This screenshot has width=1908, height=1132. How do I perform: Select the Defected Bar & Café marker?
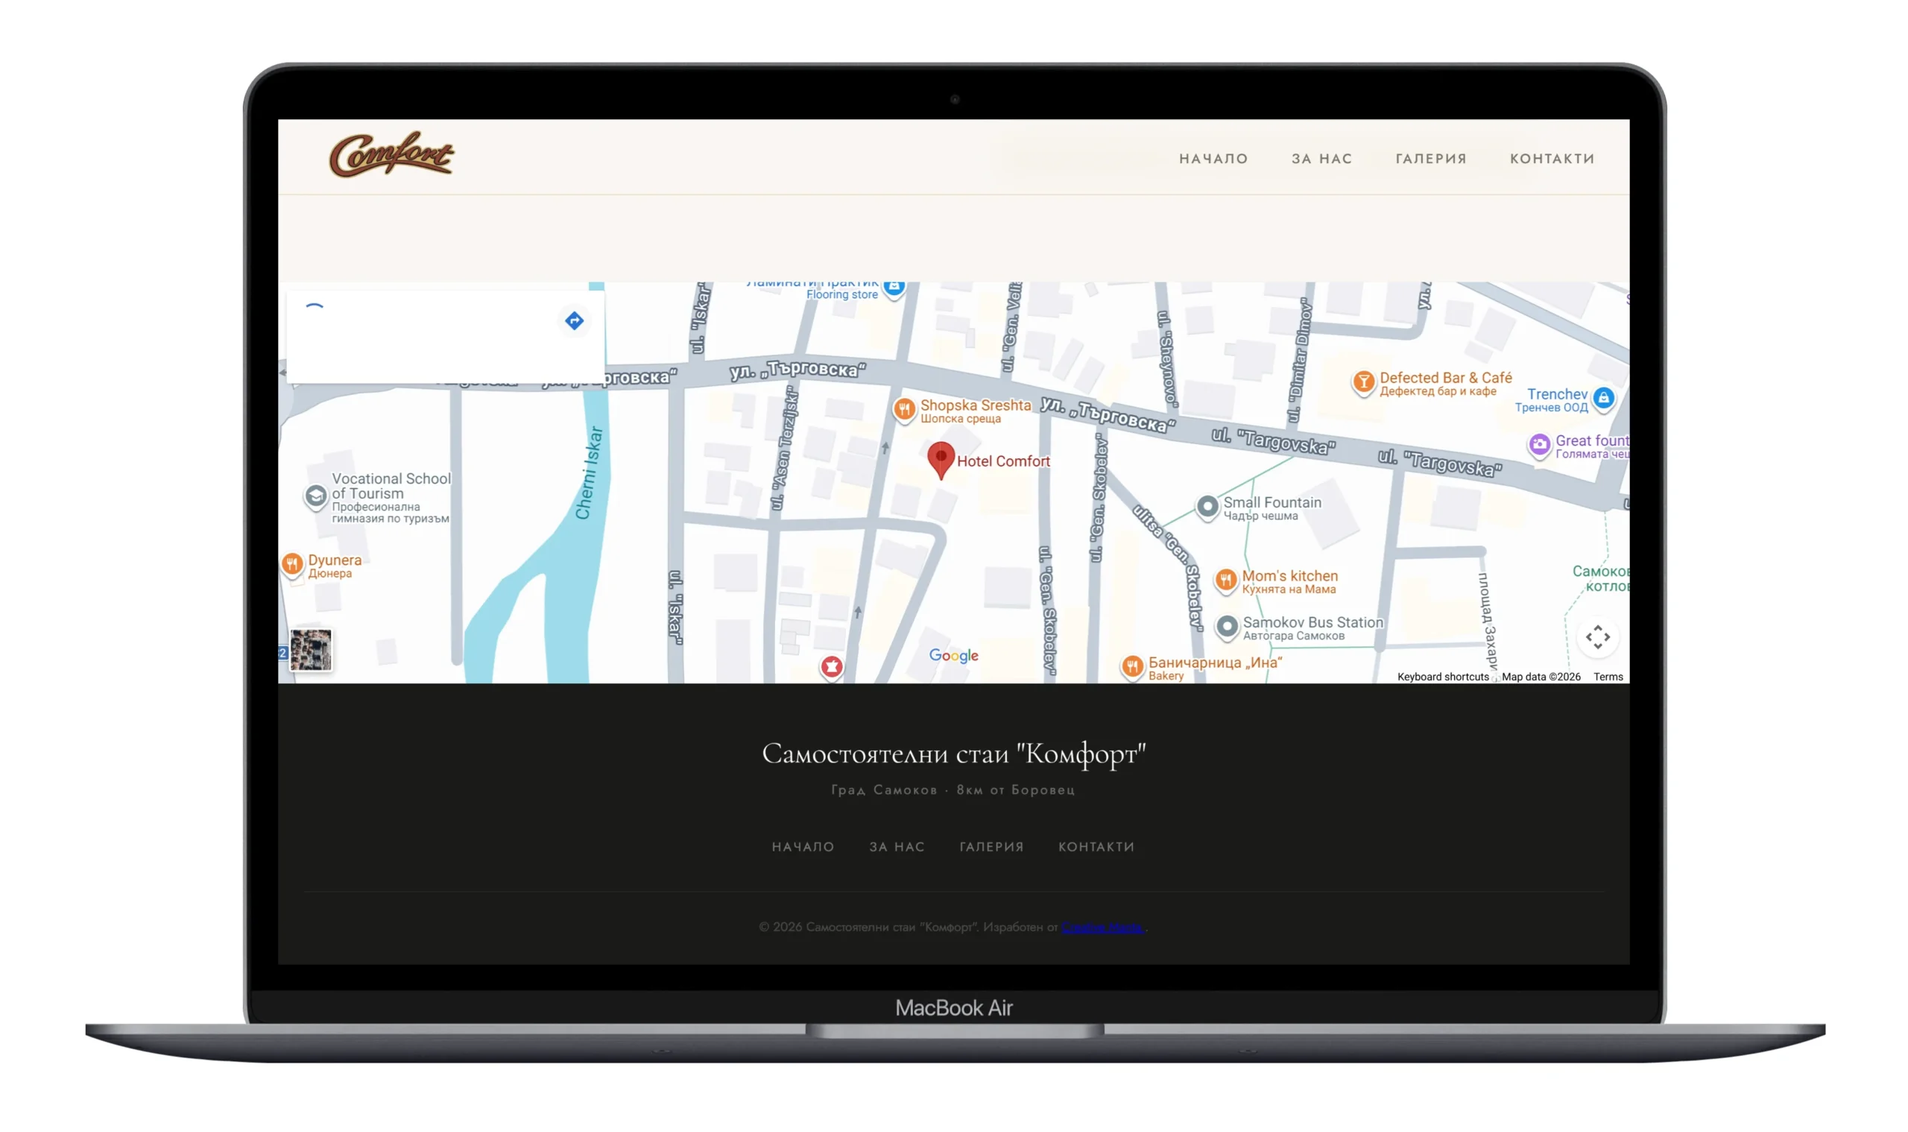coord(1363,382)
